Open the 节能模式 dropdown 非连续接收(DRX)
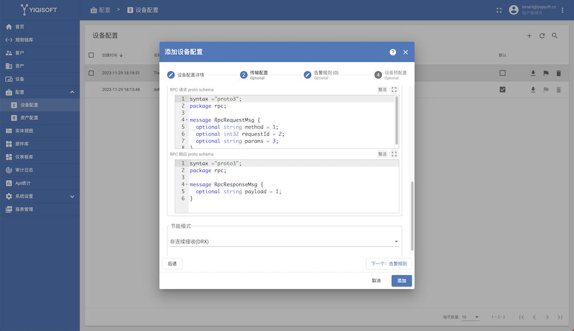This screenshot has width=574, height=331. [x=284, y=242]
